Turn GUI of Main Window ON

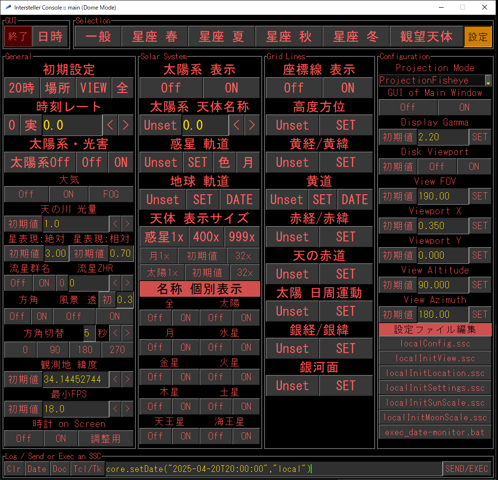click(464, 107)
